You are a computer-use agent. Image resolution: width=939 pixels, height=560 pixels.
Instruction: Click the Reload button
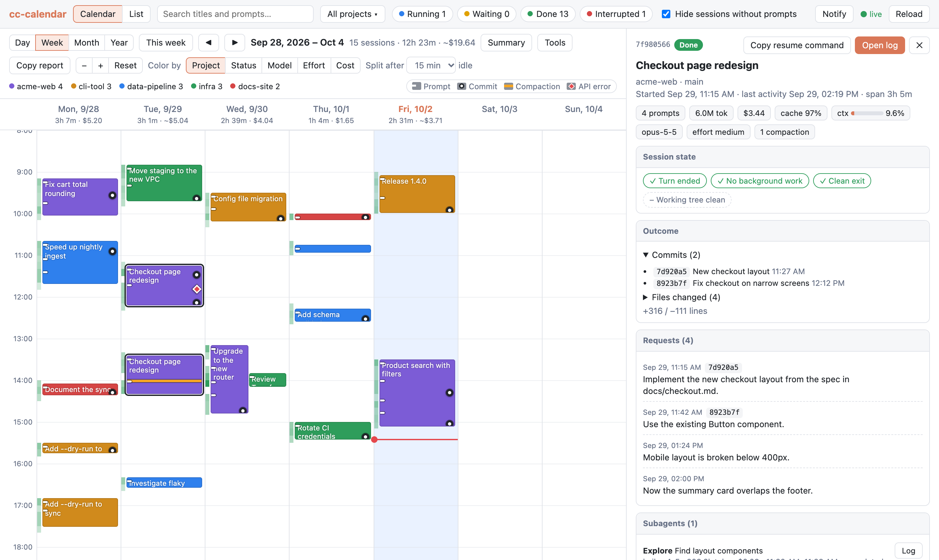pyautogui.click(x=909, y=14)
